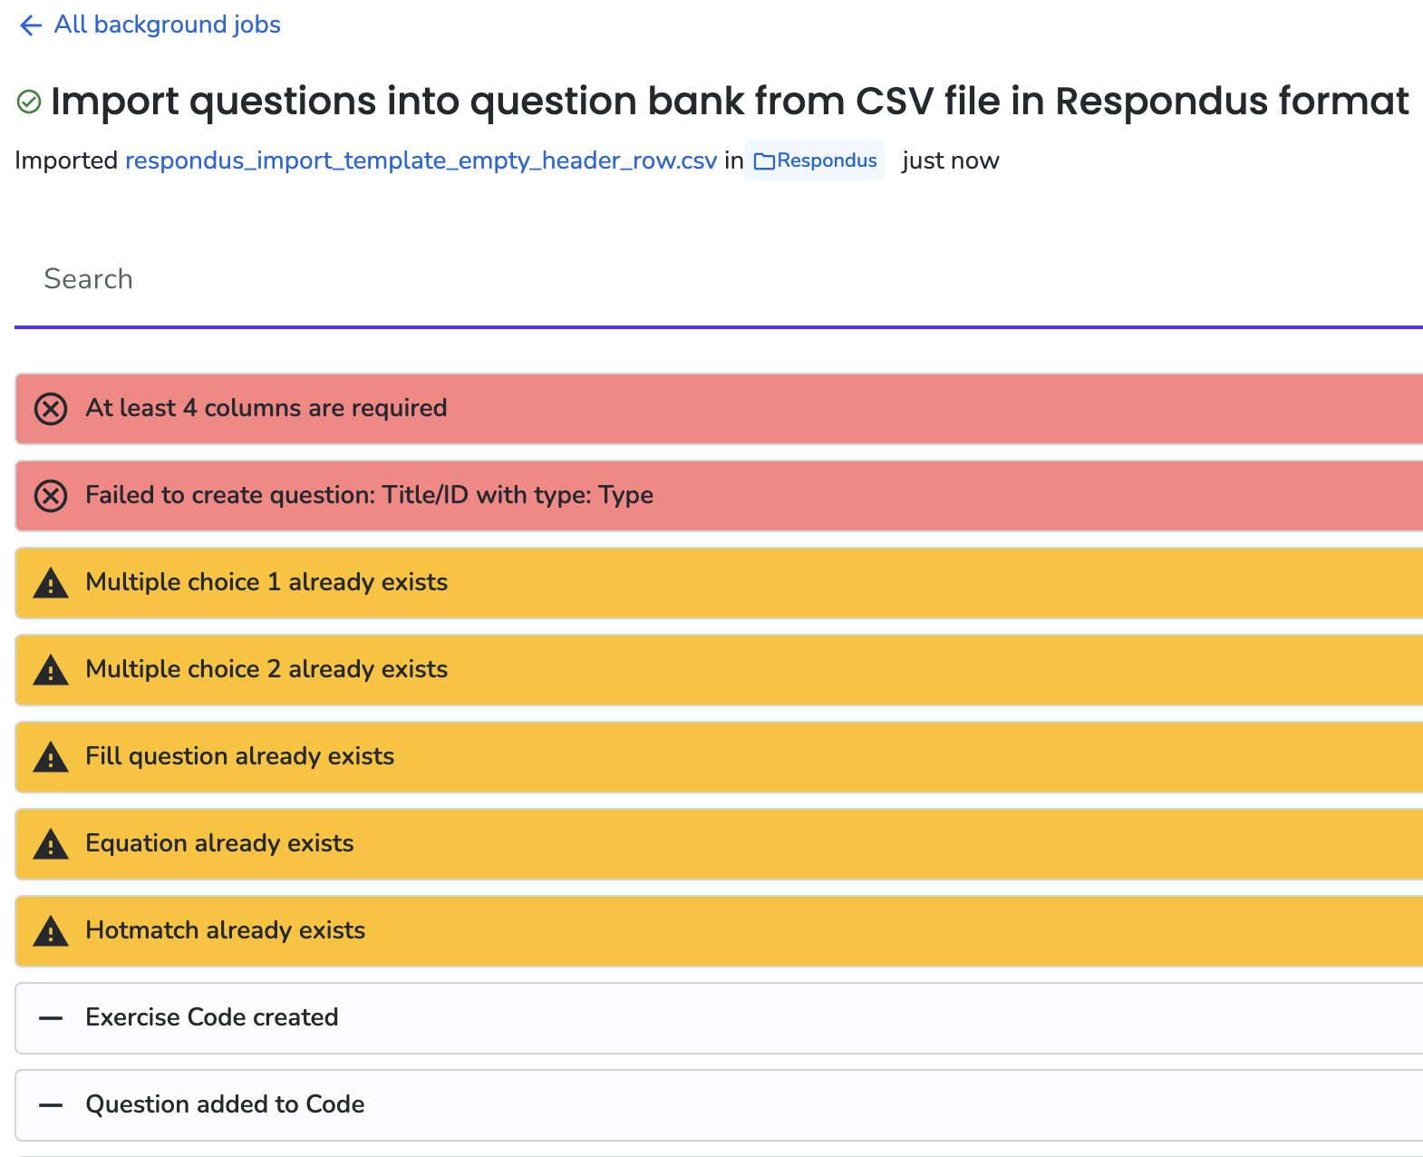Open respondus_import_template_empty_header_row.csv file link

(421, 160)
